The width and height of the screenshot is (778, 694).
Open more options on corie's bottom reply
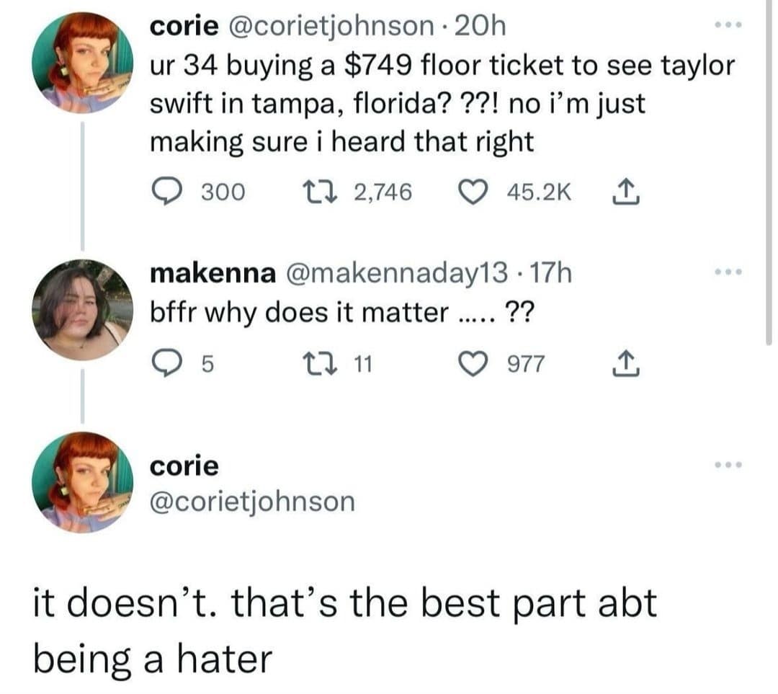pos(729,466)
